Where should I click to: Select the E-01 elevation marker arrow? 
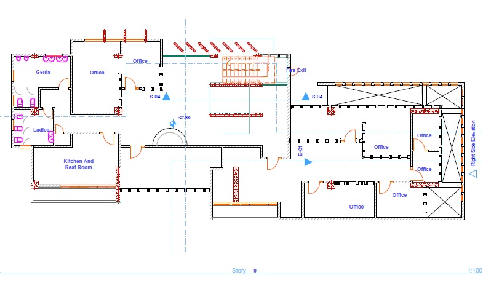coord(308,162)
